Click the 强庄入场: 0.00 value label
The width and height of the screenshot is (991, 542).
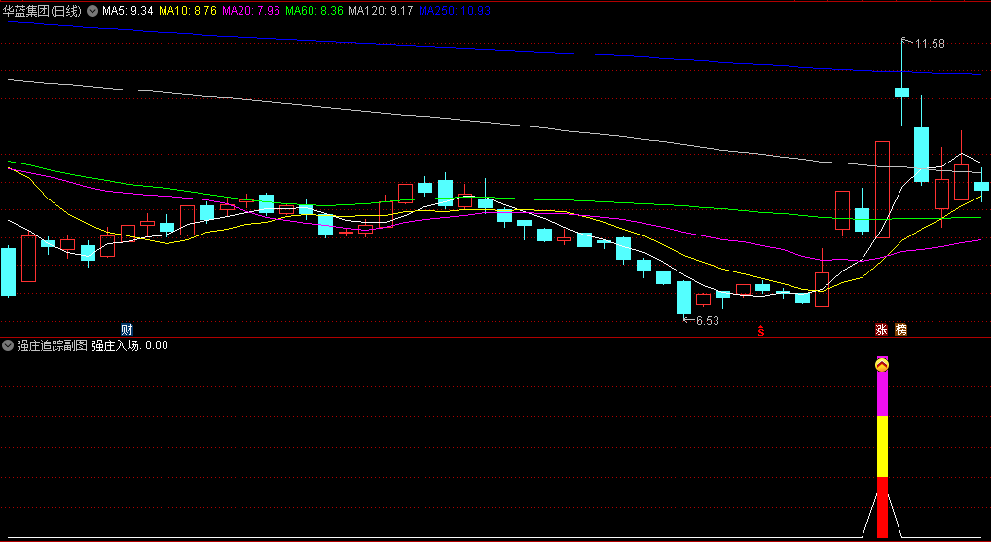pyautogui.click(x=130, y=345)
